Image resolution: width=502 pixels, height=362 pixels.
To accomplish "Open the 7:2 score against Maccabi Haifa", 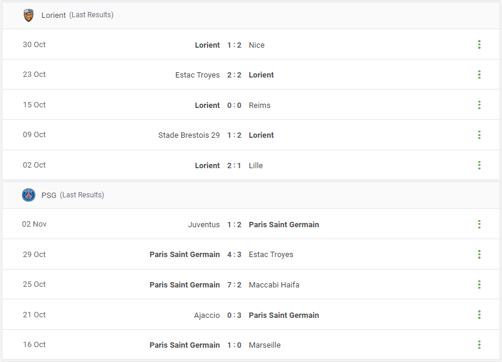I will pos(234,285).
